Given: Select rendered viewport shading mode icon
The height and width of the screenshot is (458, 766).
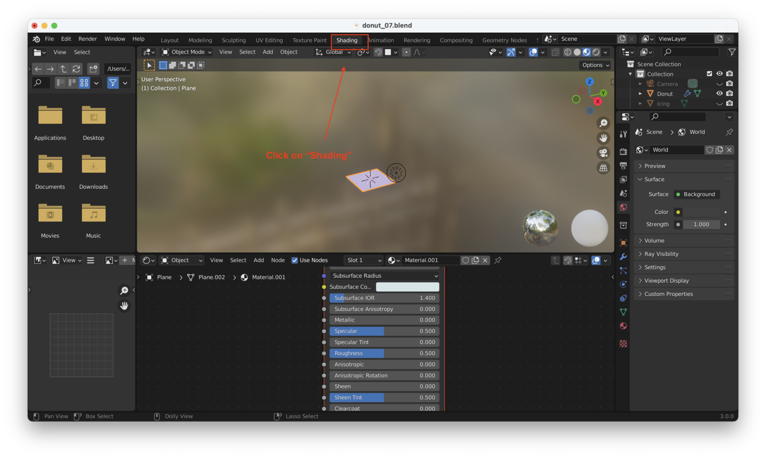Looking at the screenshot, I should point(596,52).
